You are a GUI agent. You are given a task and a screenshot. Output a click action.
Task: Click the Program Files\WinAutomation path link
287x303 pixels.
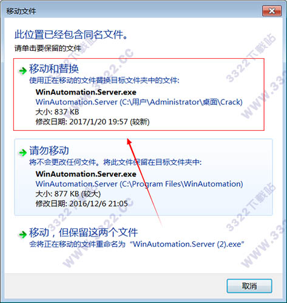click(x=139, y=184)
